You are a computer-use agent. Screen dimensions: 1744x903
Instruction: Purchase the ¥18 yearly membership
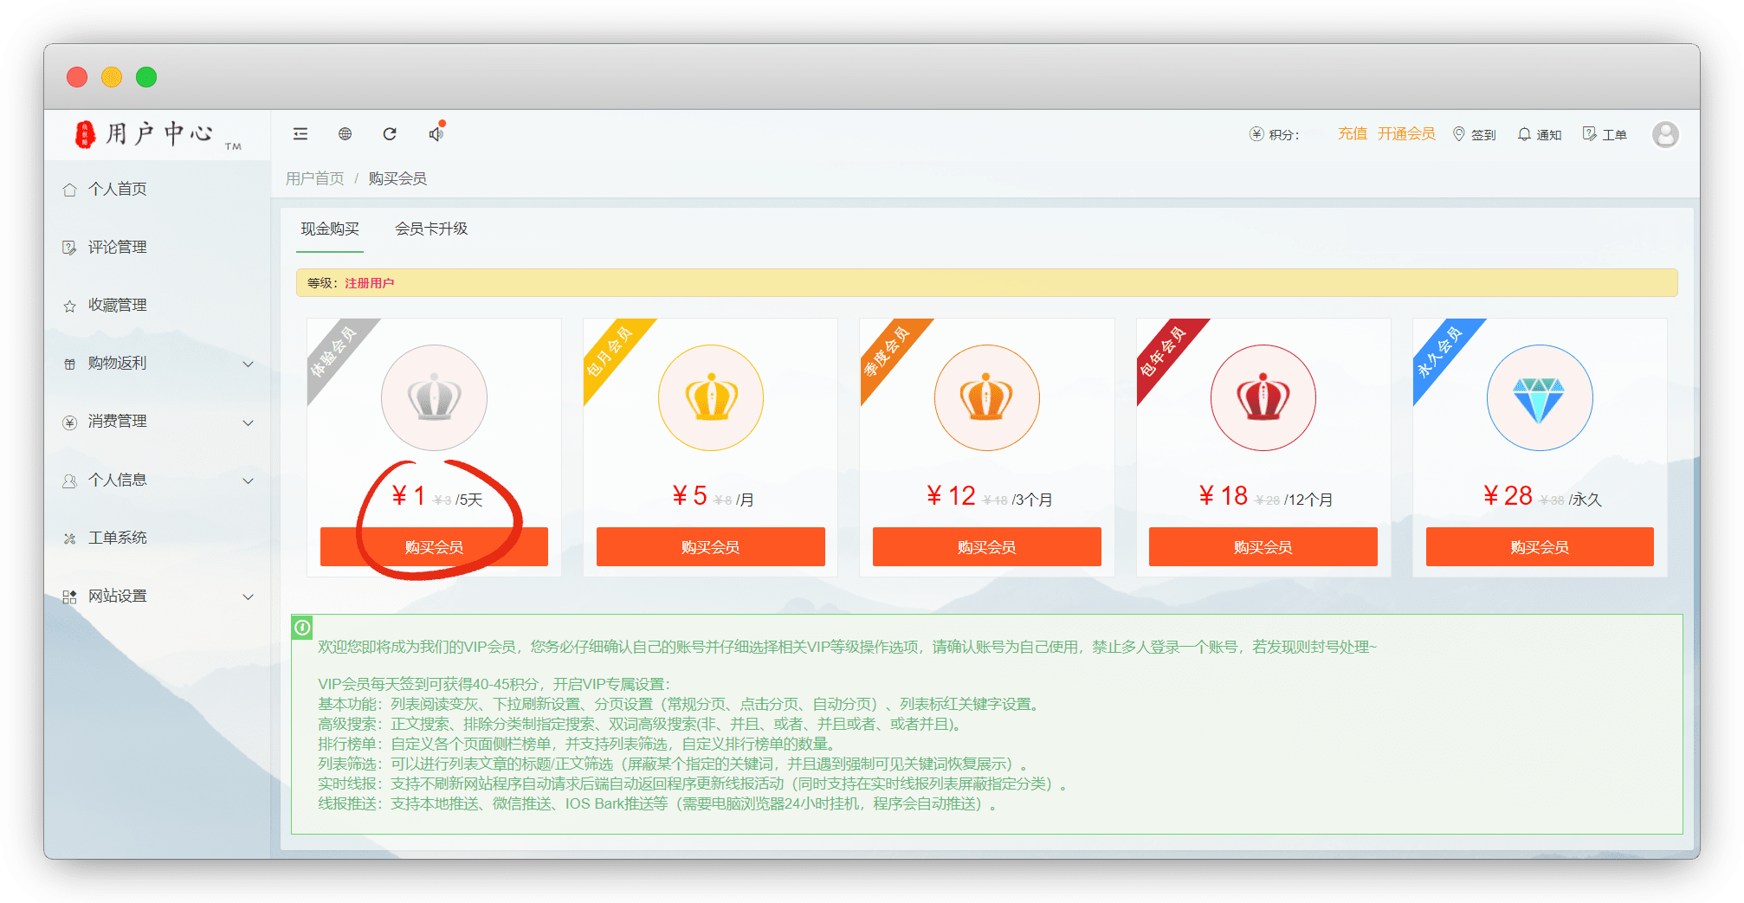(x=1263, y=547)
